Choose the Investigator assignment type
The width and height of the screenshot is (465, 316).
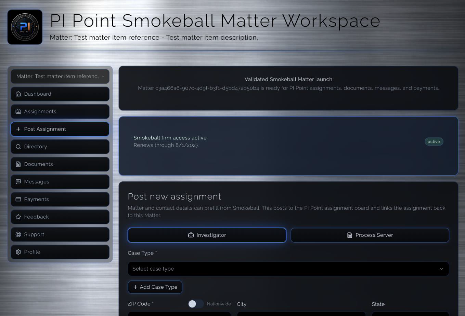207,235
